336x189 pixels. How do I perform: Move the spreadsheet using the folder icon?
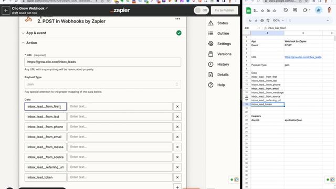pyautogui.click(x=268, y=10)
